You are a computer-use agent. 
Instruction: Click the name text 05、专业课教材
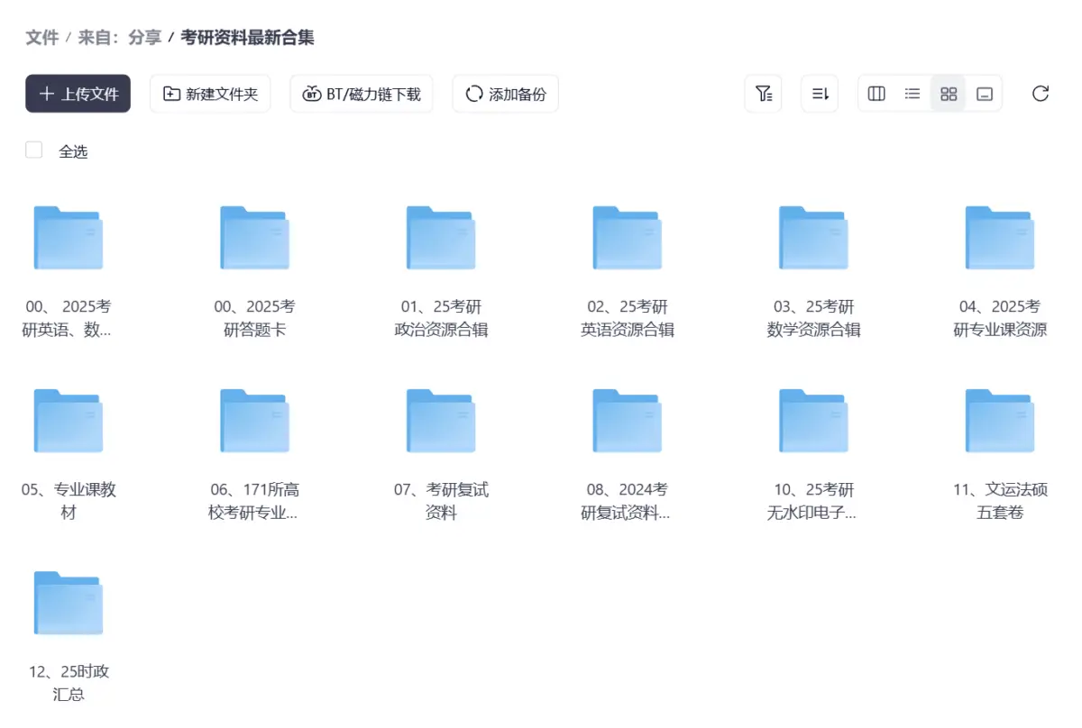[x=69, y=501]
